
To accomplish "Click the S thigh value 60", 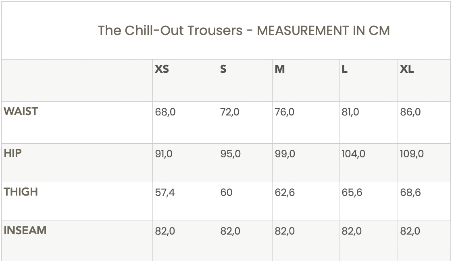I will coord(226,192).
